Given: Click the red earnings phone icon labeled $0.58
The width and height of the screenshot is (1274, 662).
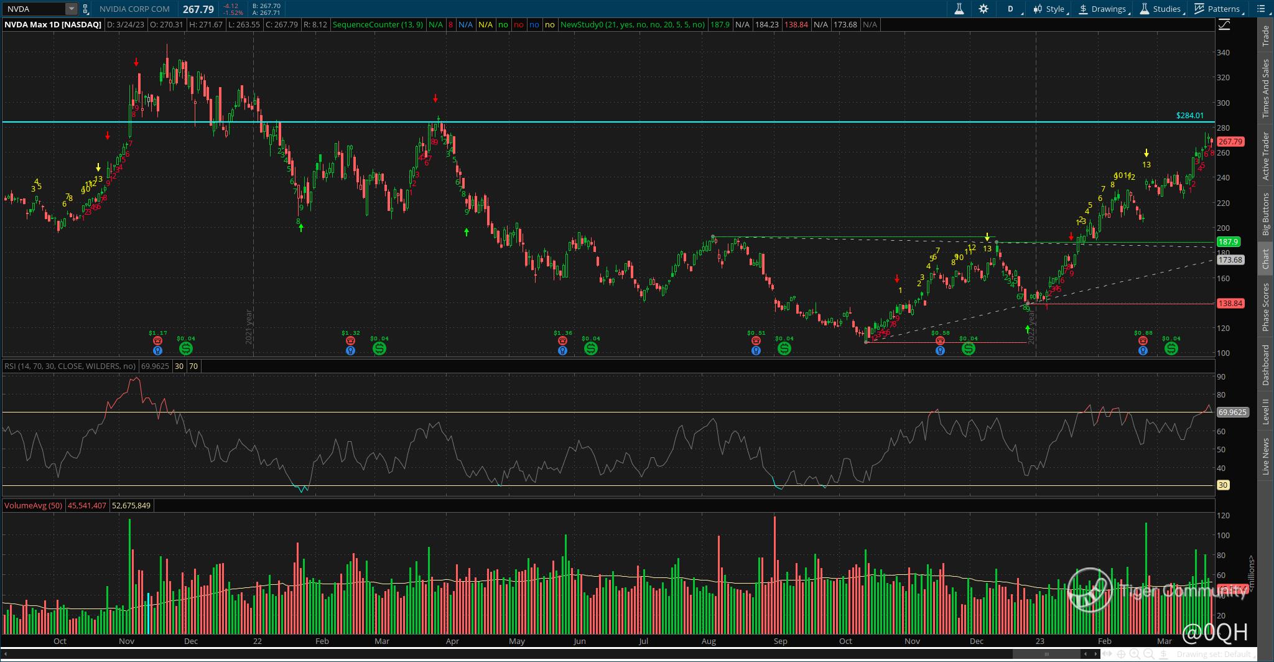Looking at the screenshot, I should click(x=940, y=340).
